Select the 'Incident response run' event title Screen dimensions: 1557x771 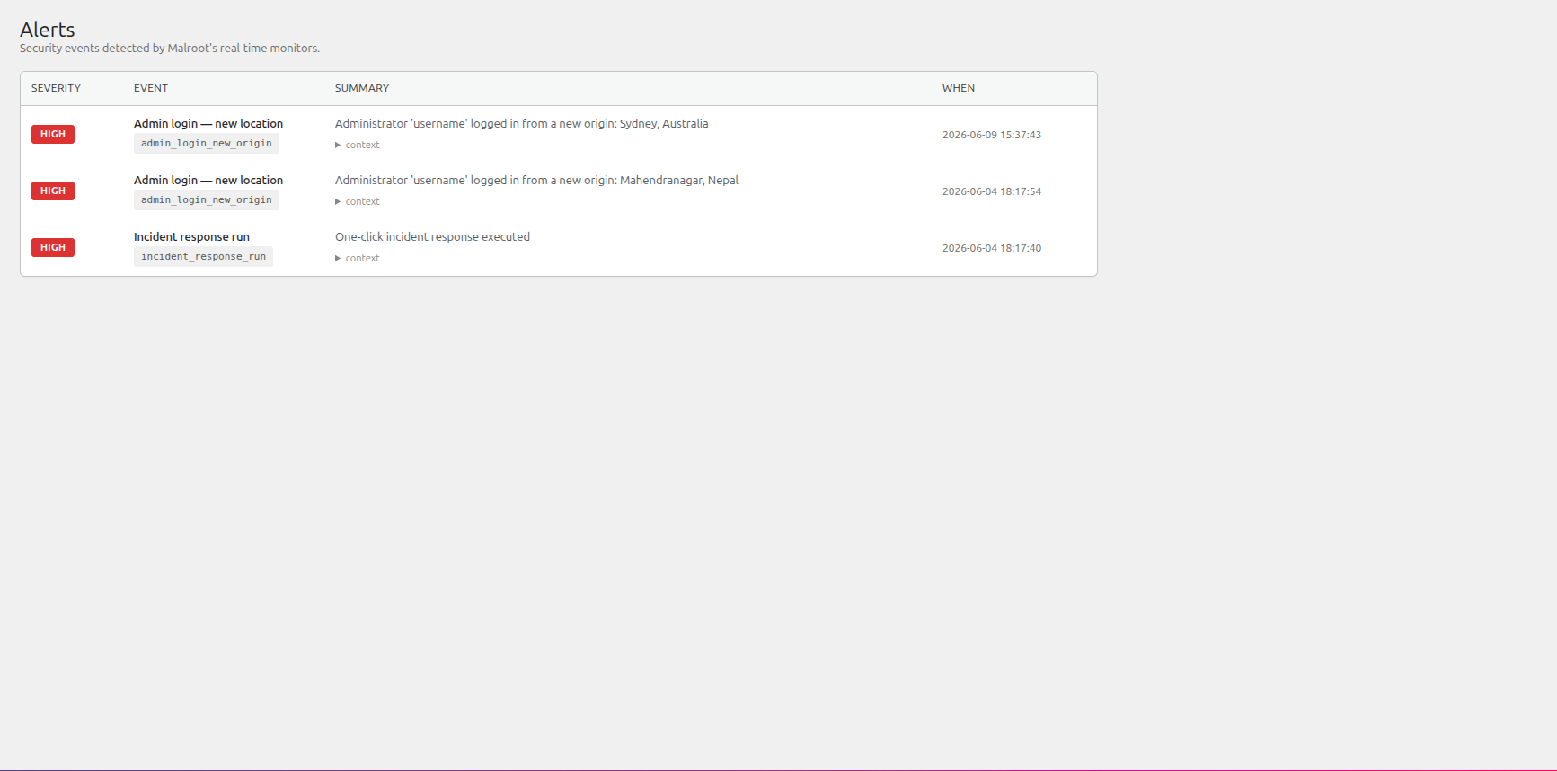191,236
